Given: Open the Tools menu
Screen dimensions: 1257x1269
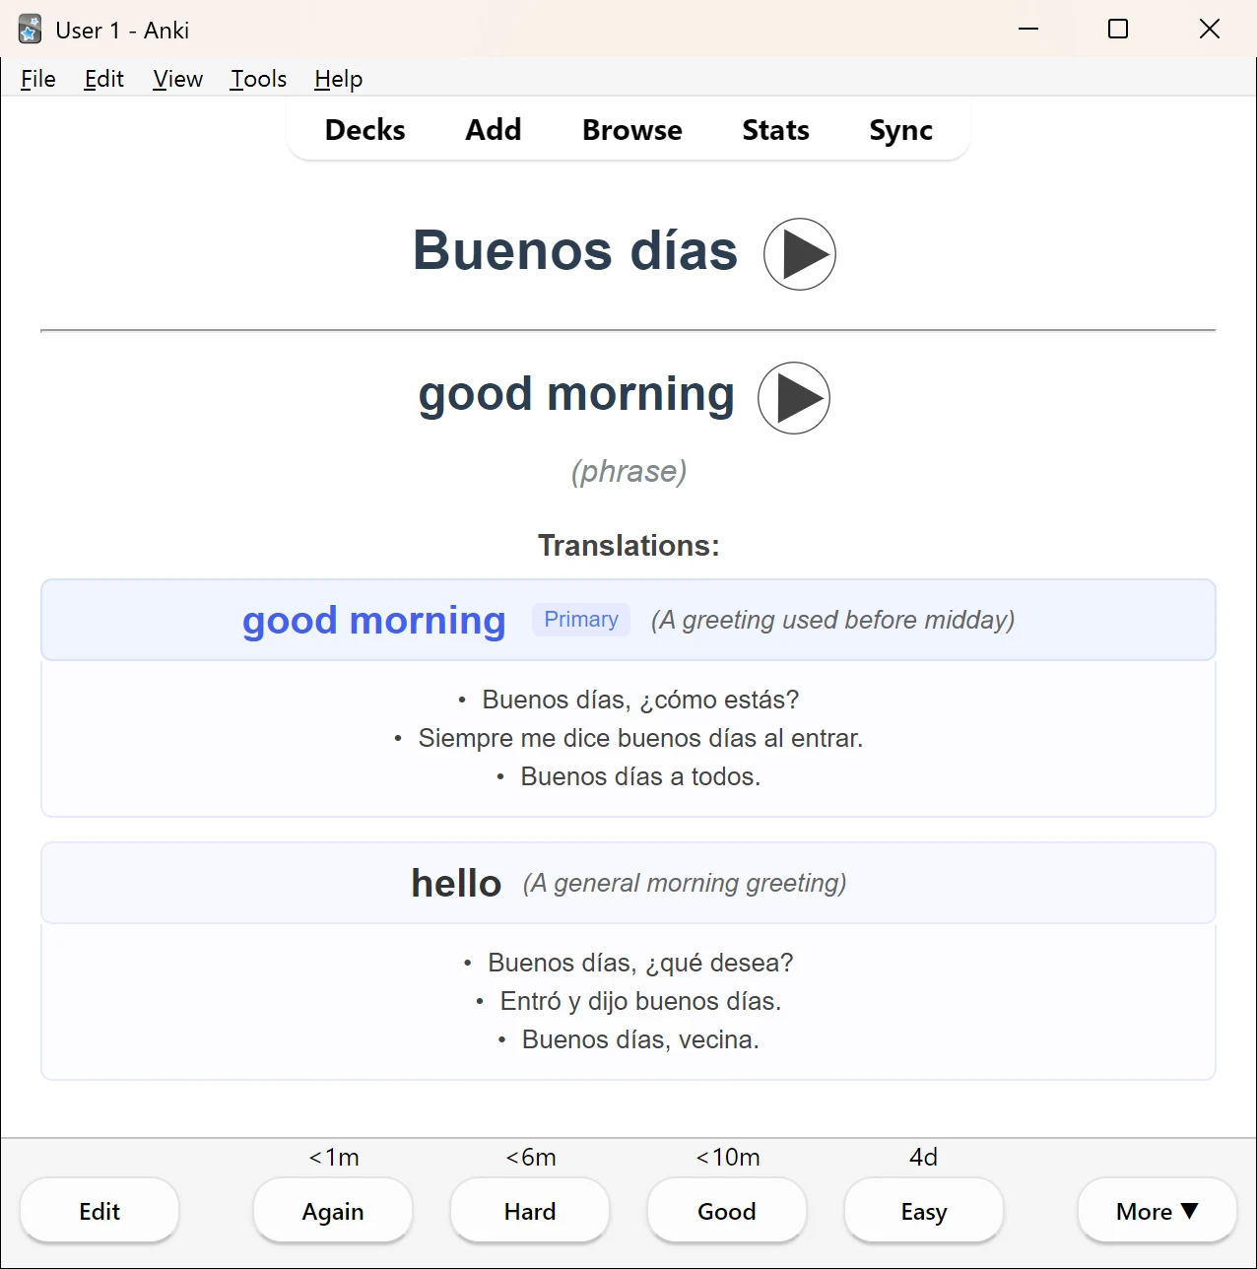Looking at the screenshot, I should (258, 79).
